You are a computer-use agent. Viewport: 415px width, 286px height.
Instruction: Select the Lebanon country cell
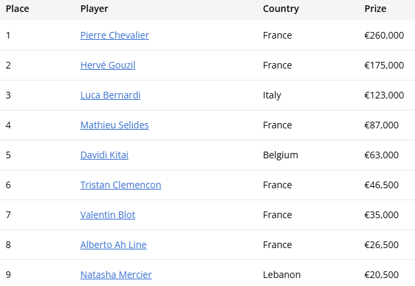pos(282,275)
